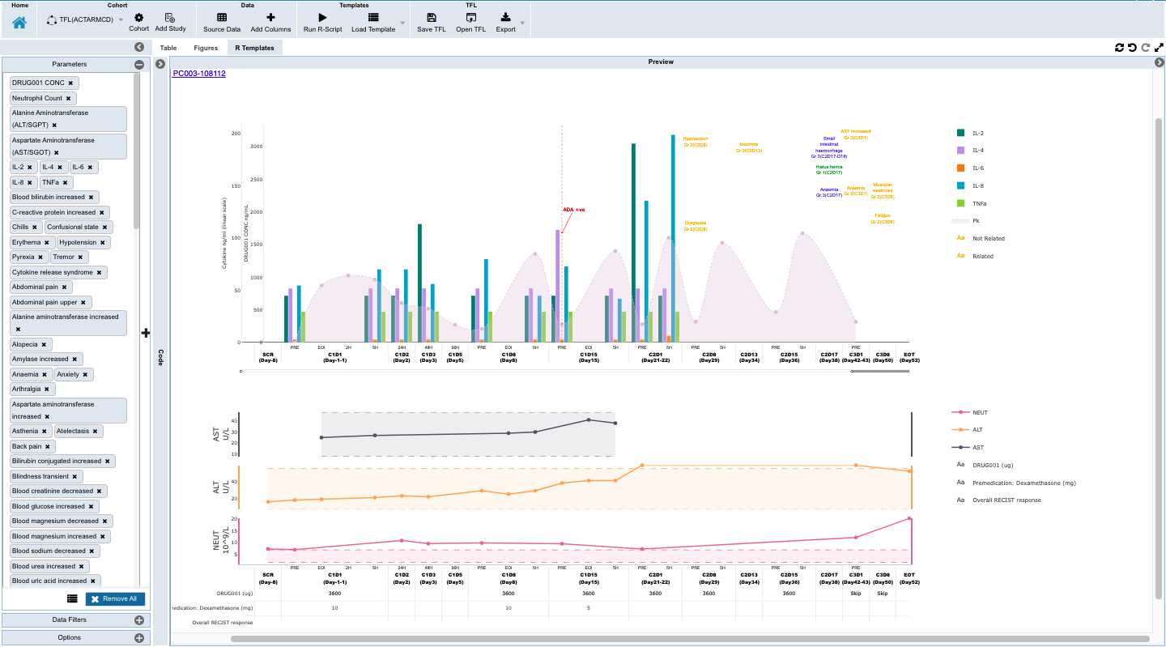Image resolution: width=1166 pixels, height=647 pixels.
Task: Toggle the IL-2 series in the chart legend
Action: point(973,132)
